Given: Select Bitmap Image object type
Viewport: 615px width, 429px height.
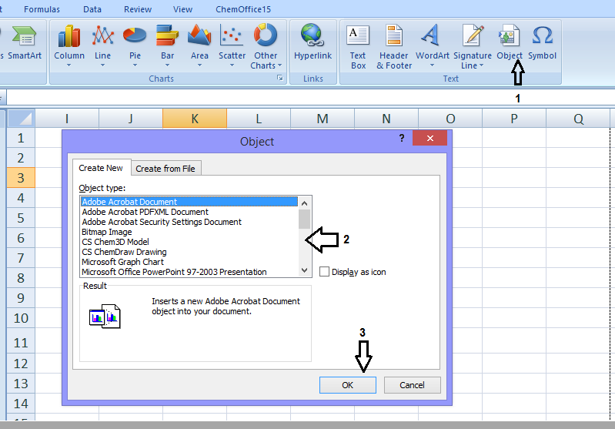Looking at the screenshot, I should pyautogui.click(x=189, y=232).
